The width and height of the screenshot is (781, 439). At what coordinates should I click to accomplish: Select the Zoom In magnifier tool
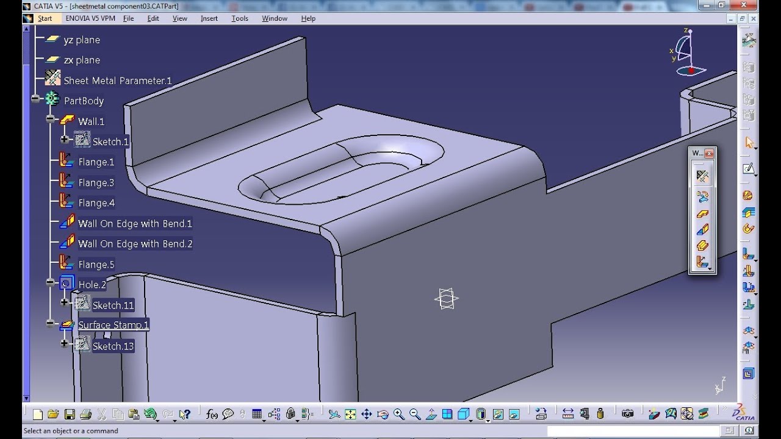399,414
